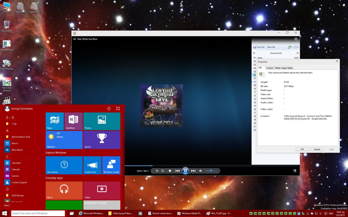
Task: Click Clear list in playlist pane
Action: coord(271,47)
